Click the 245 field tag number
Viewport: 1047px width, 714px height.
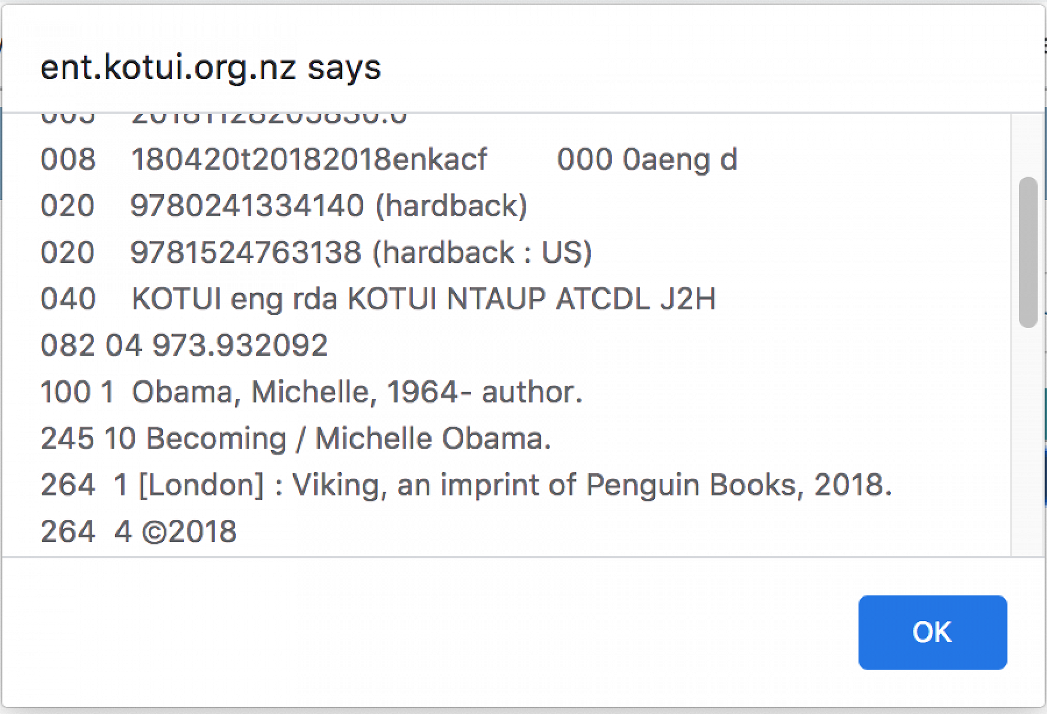click(68, 438)
